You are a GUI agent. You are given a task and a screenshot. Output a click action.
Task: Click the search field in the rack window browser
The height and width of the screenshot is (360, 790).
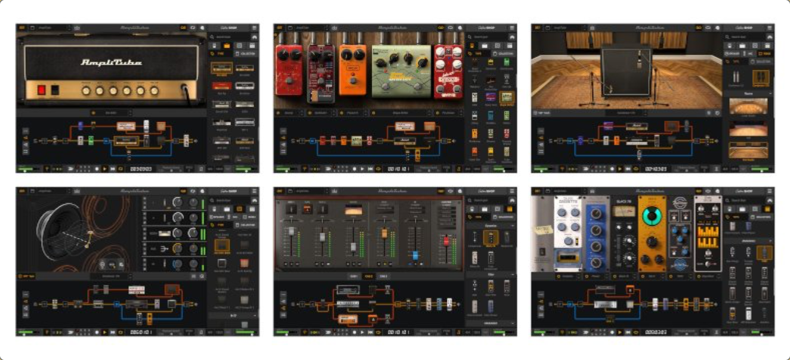[744, 200]
